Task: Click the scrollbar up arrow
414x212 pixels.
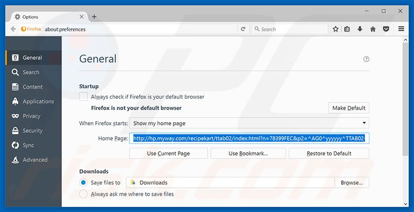Action: (406, 40)
